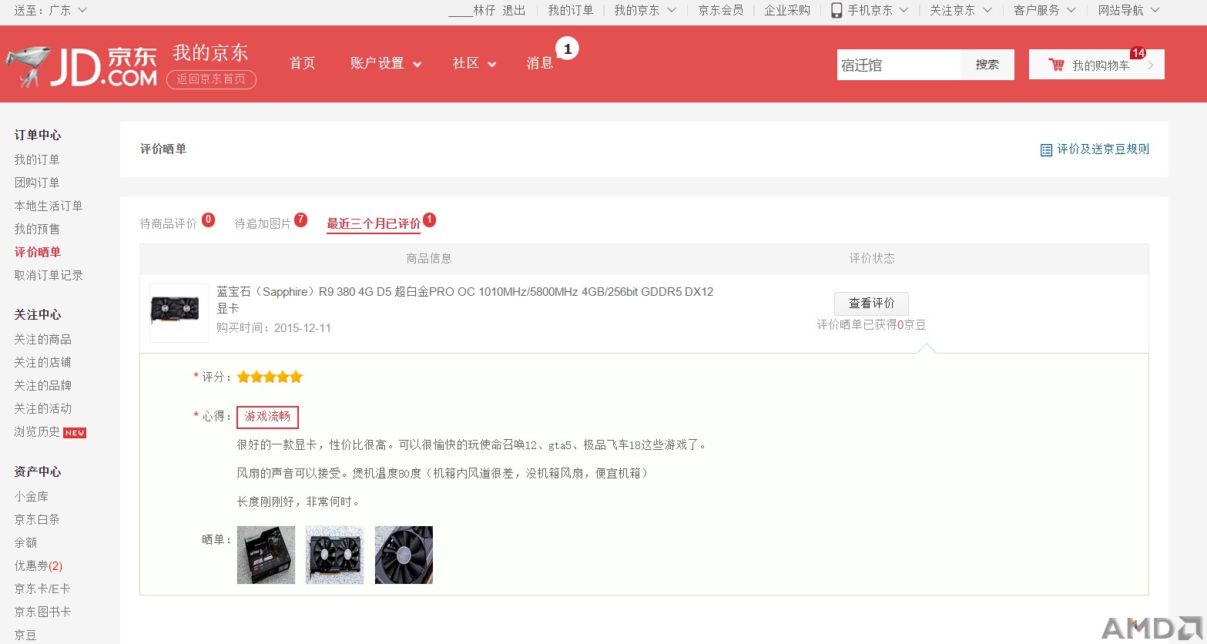Open the 评价及送京豆规则 link
The height and width of the screenshot is (644, 1207).
[1103, 149]
